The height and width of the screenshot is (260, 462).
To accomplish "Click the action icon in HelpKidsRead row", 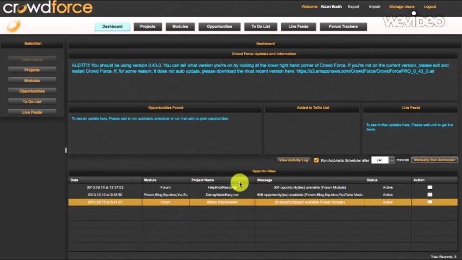I will pos(430,187).
